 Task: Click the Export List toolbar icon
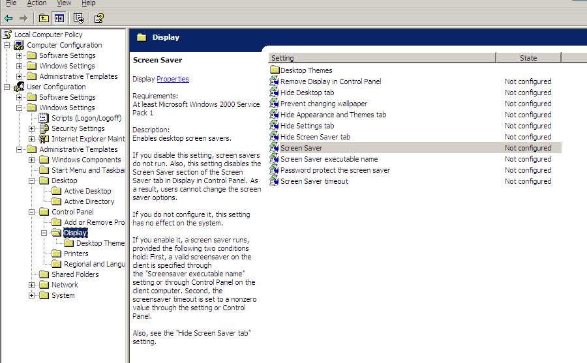(79, 18)
